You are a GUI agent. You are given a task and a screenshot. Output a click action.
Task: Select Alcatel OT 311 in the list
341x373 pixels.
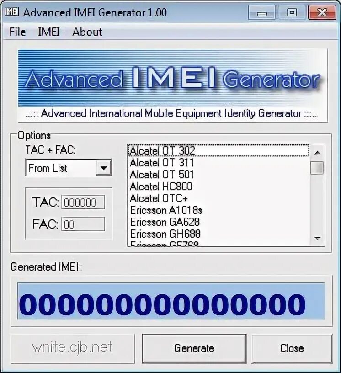point(218,163)
